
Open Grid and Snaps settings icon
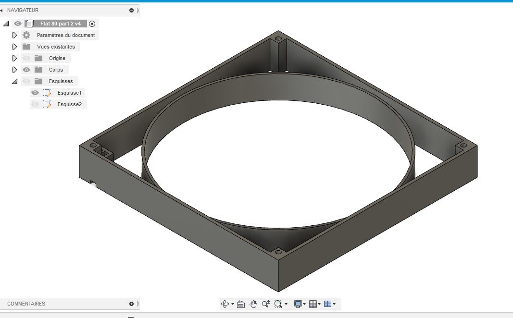click(313, 304)
